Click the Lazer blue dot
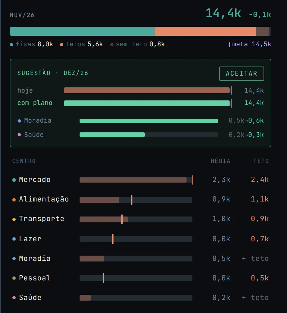Screen dimensions: 287x313 14,239
